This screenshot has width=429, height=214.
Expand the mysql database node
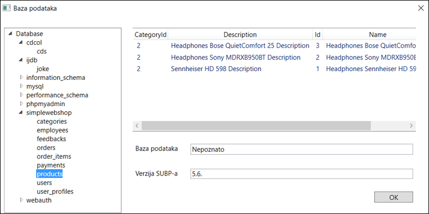tap(21, 86)
